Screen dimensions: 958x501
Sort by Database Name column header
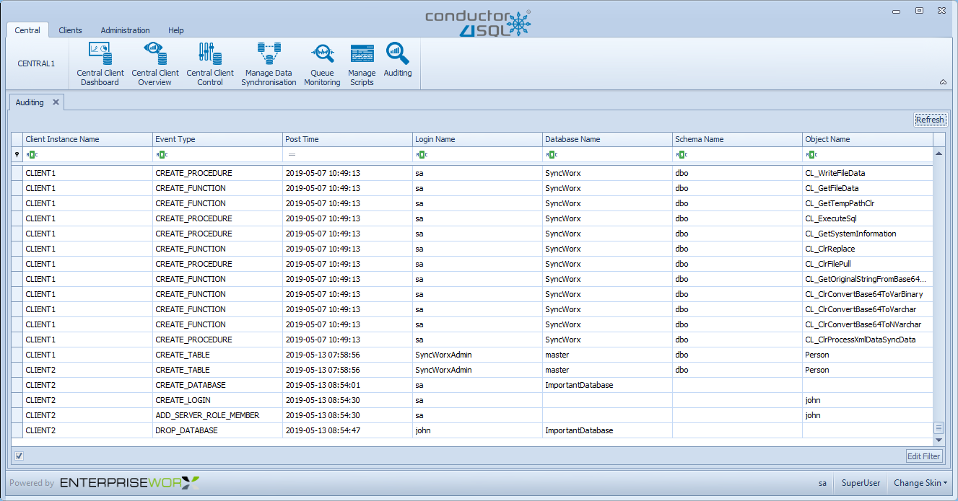coord(607,139)
